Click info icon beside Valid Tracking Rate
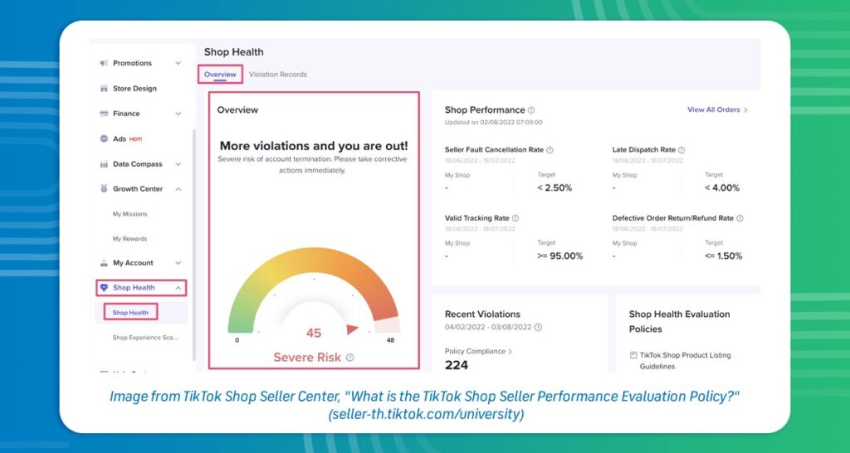850x453 pixels. tap(515, 218)
